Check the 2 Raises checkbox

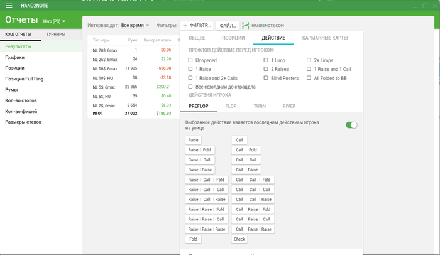(266, 69)
